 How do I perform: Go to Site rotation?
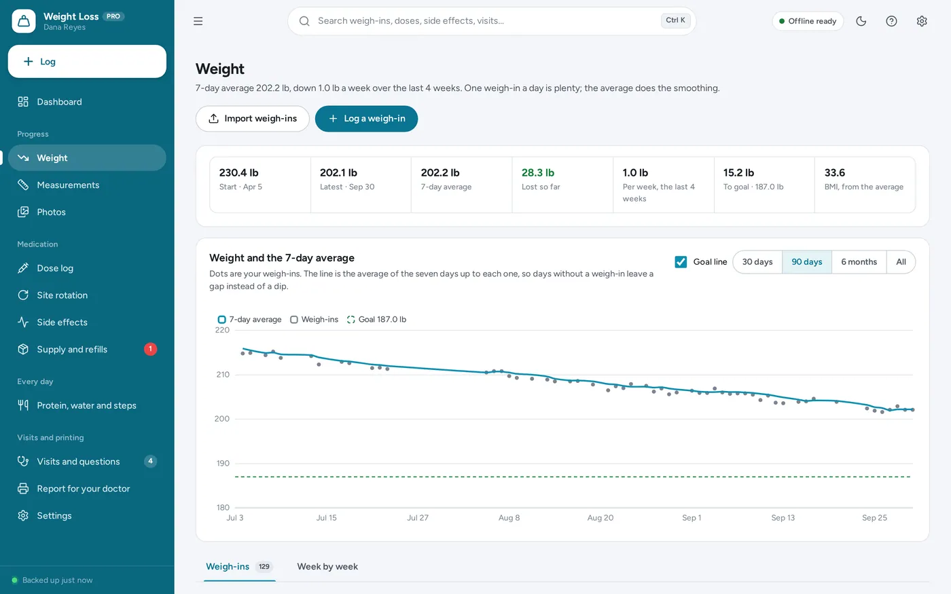coord(87,295)
